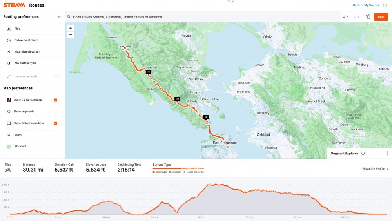Zoom out the map with minus button
Image resolution: width=392 pixels, height=221 pixels.
tap(71, 35)
